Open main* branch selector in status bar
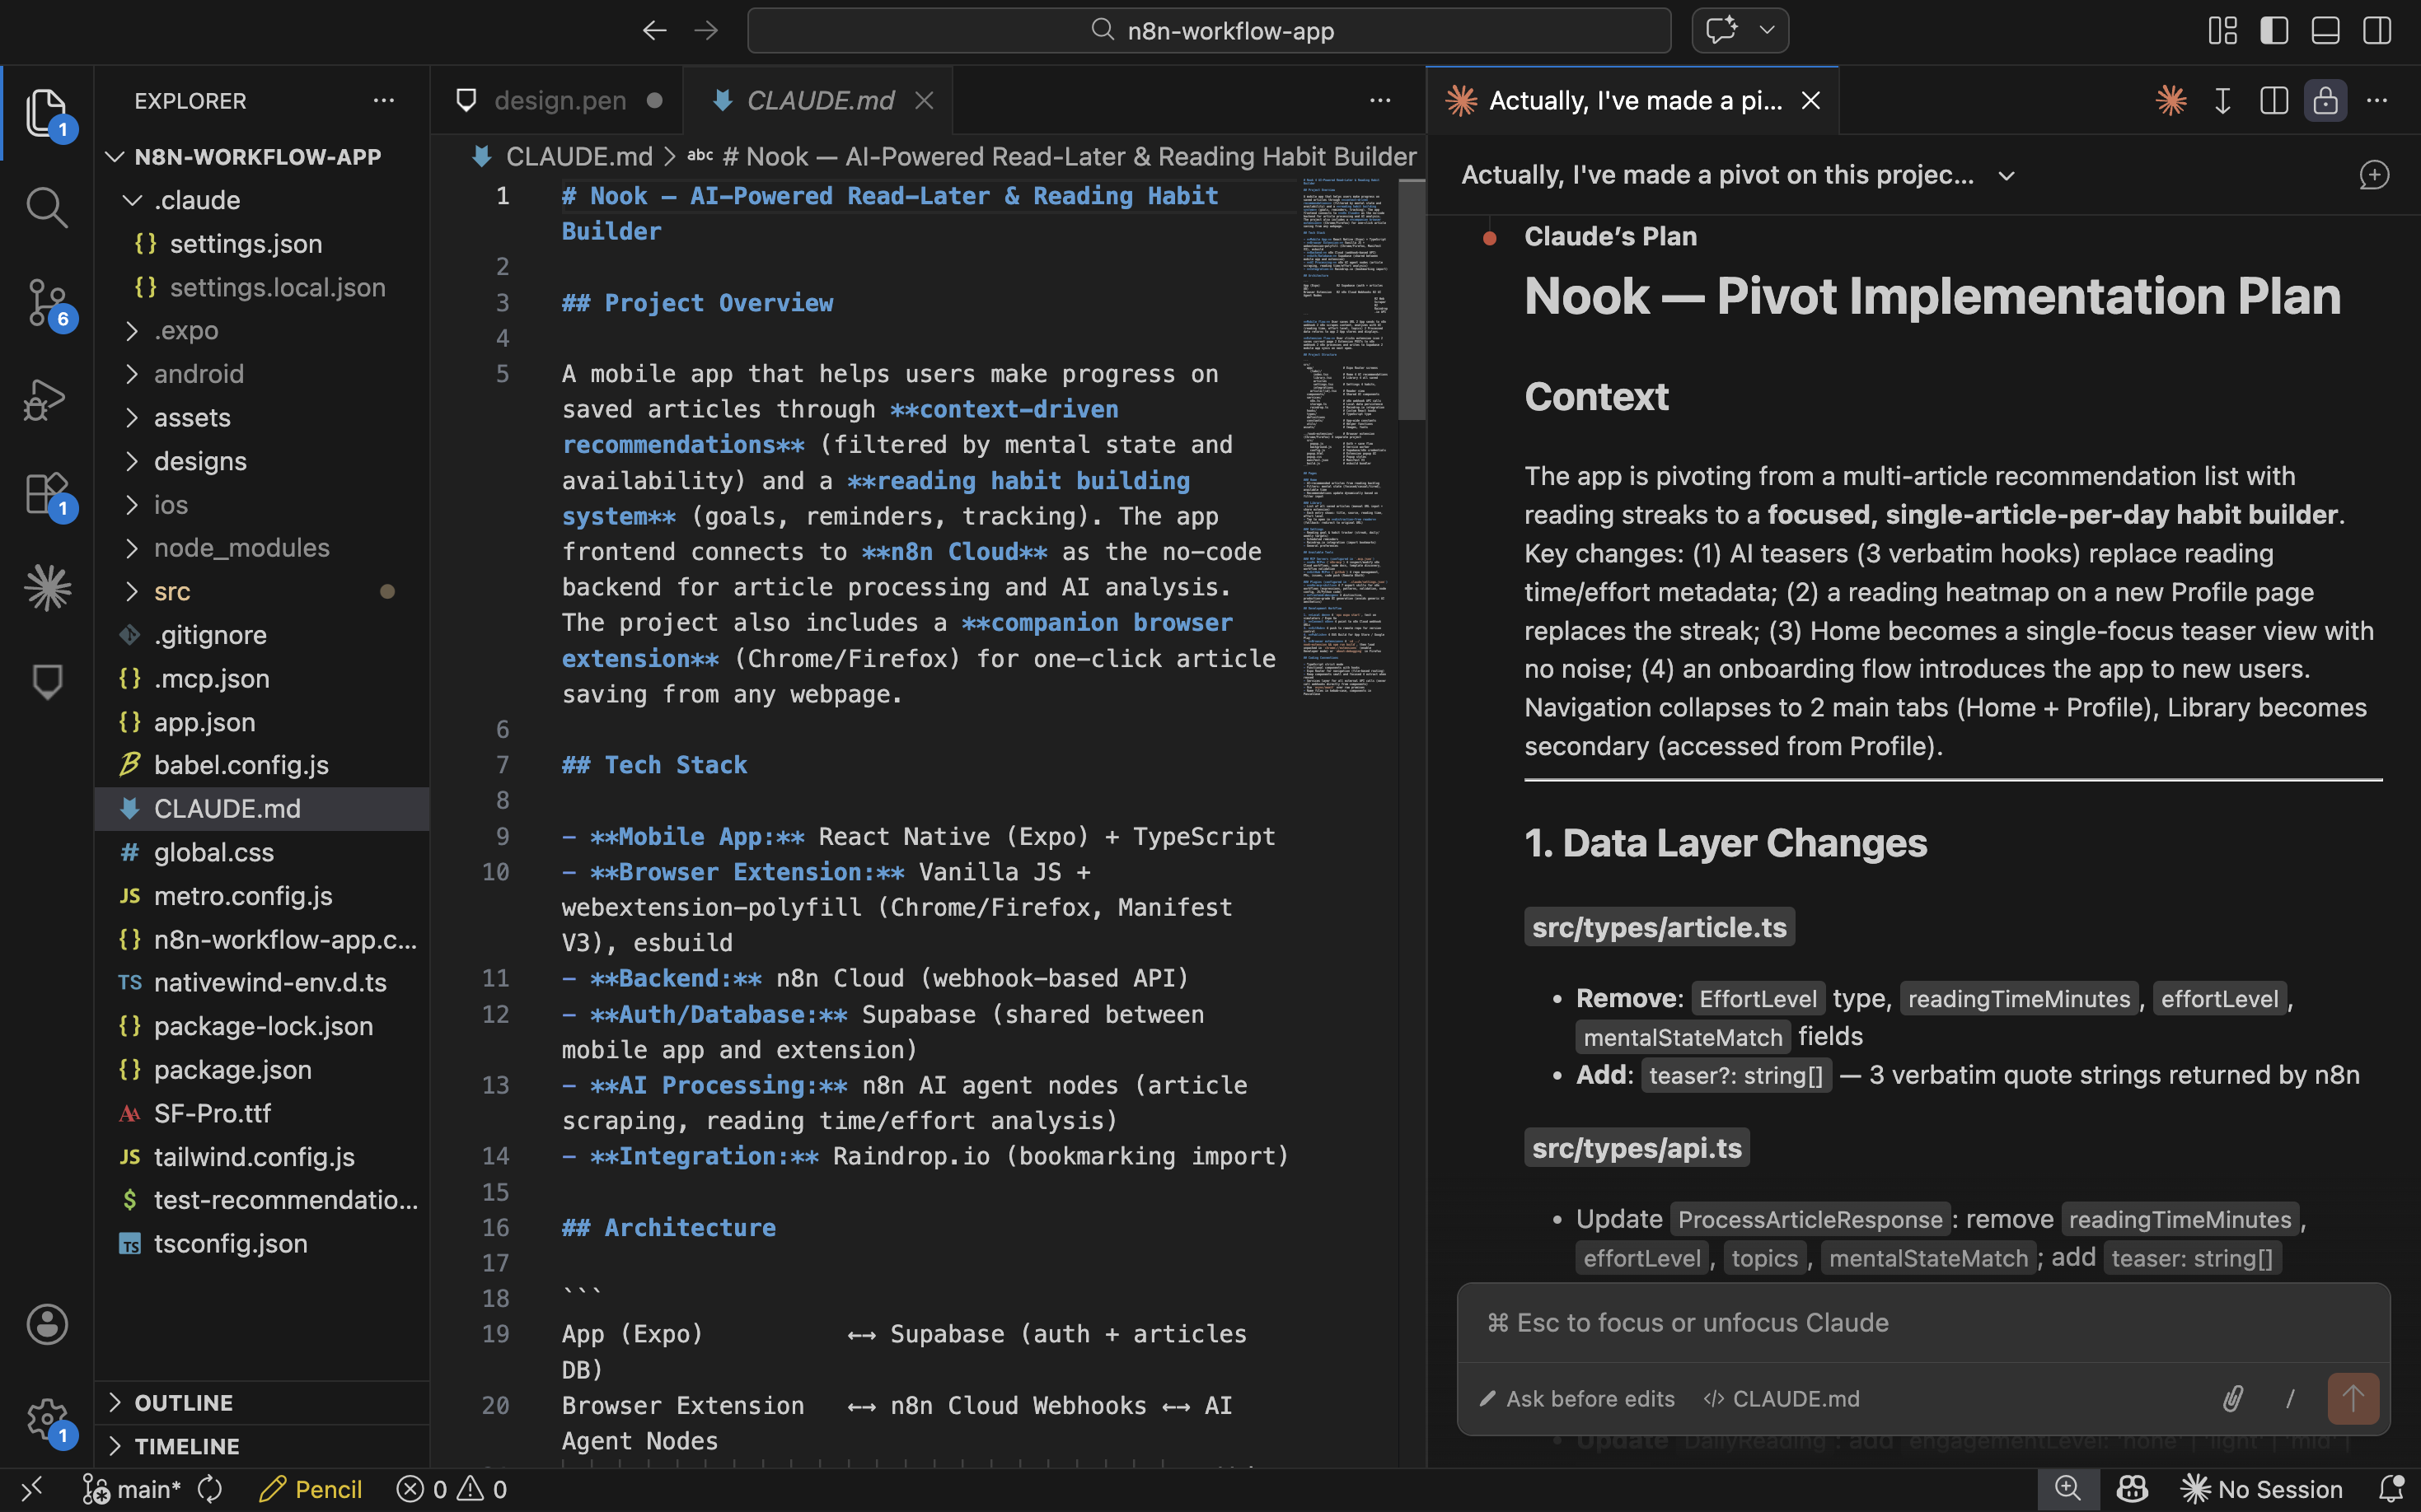The height and width of the screenshot is (1512, 2421). pyautogui.click(x=133, y=1490)
